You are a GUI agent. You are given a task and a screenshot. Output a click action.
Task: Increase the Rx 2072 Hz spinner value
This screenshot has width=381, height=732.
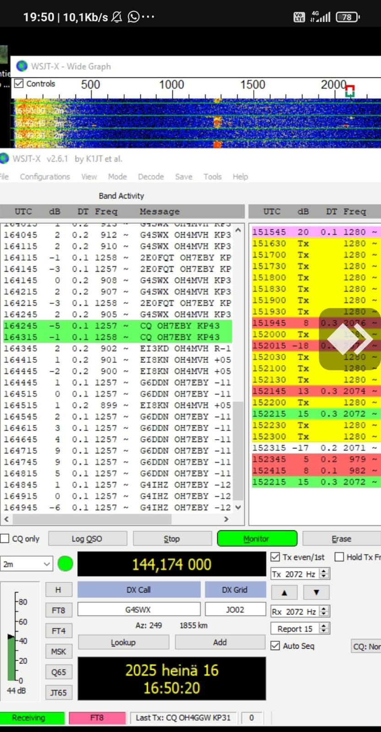[x=324, y=609]
